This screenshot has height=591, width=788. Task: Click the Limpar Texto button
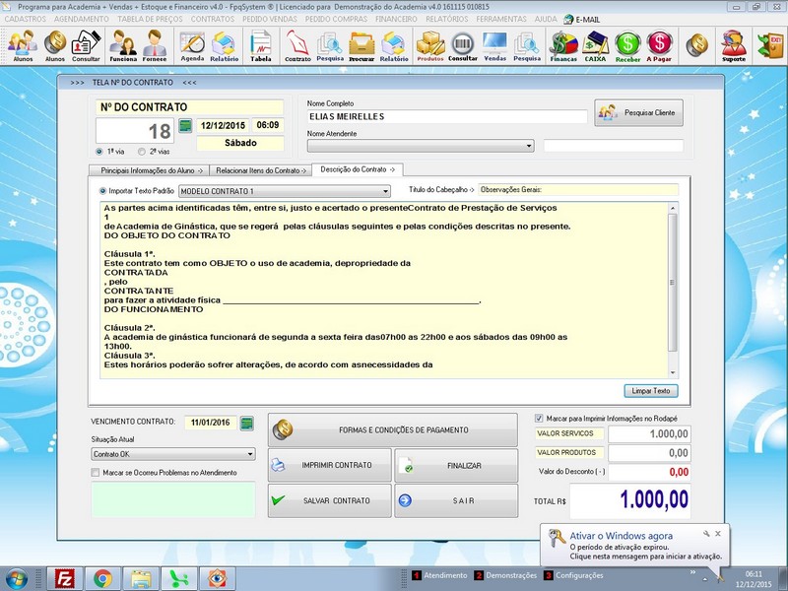pos(651,391)
